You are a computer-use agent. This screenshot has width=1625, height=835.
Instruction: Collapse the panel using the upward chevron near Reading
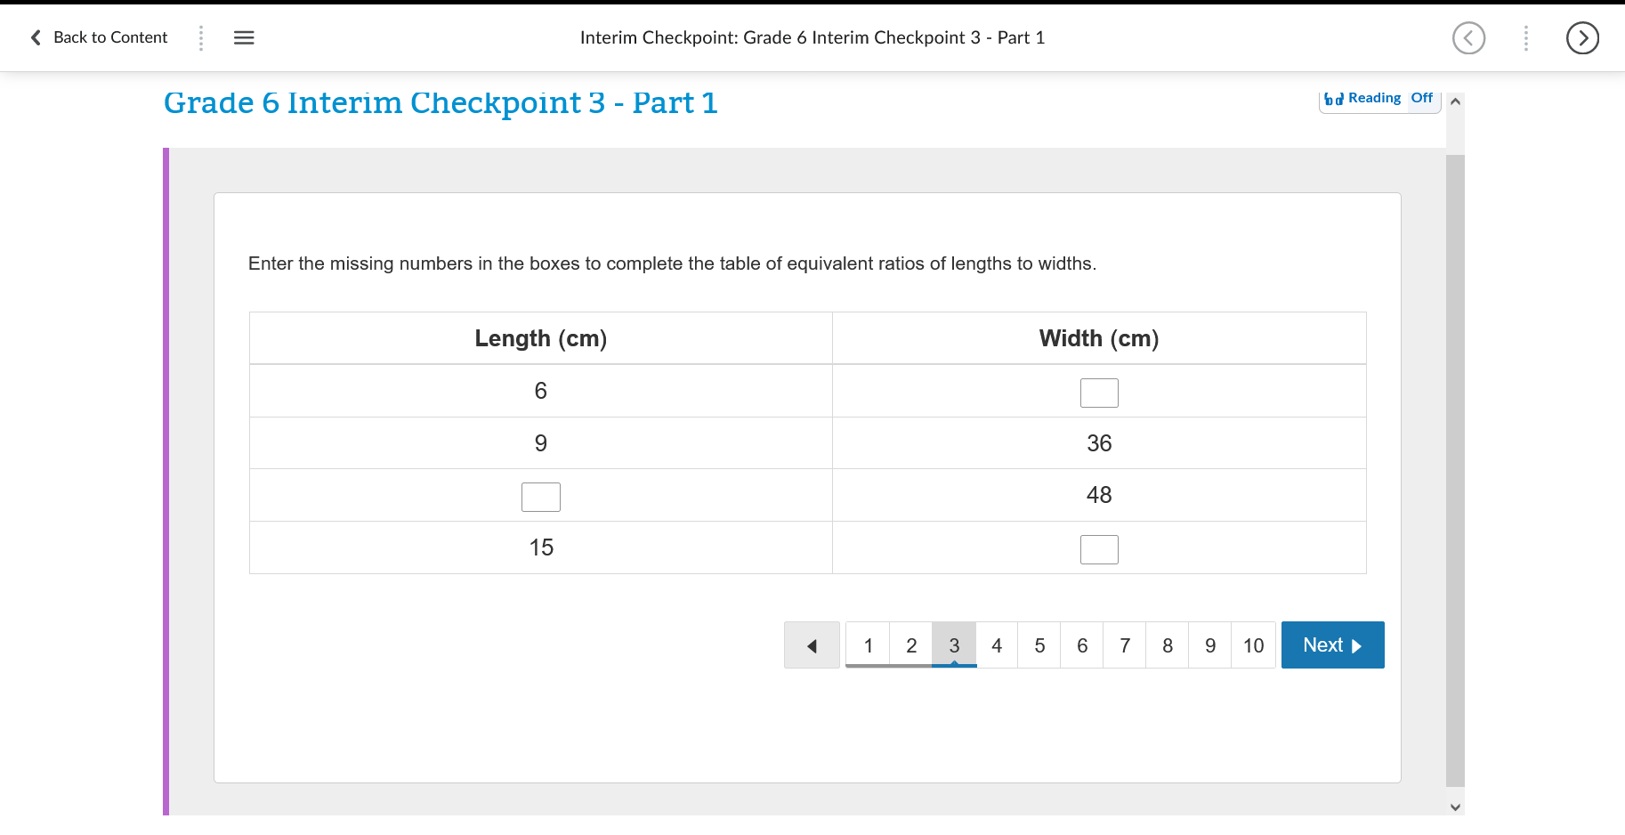coord(1455,101)
